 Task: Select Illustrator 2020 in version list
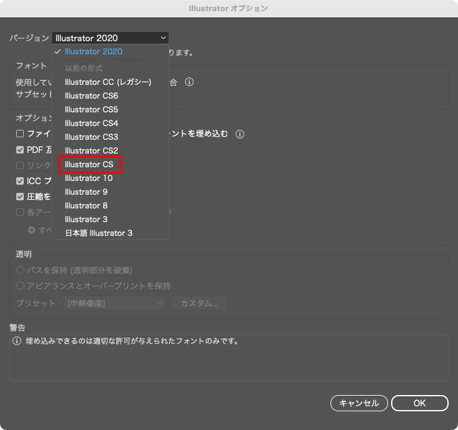pyautogui.click(x=110, y=52)
